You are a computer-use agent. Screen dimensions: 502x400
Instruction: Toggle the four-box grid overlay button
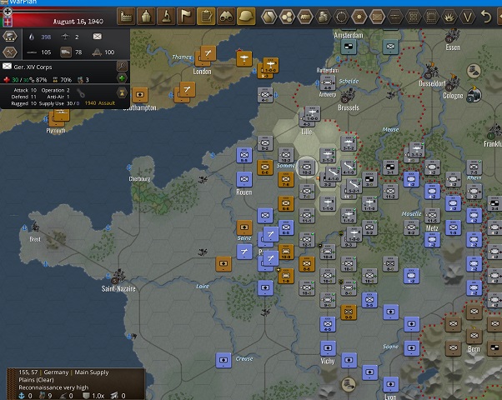tap(414, 17)
